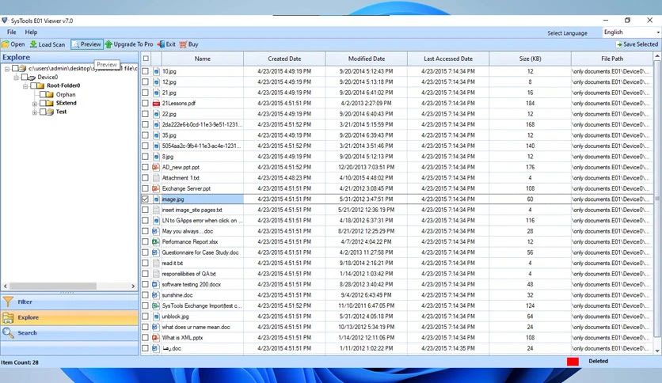Click the Explore panel button

click(69, 317)
